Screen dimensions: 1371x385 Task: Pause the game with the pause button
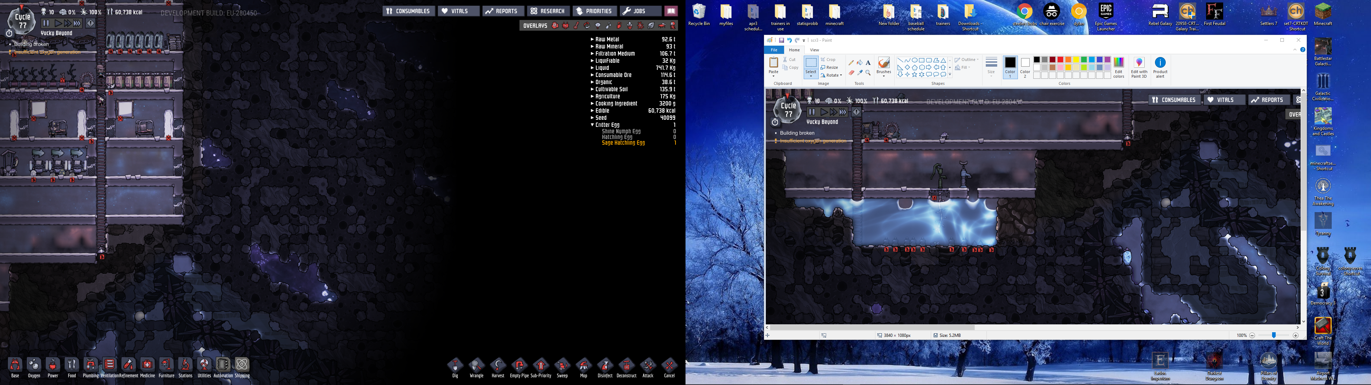point(46,24)
